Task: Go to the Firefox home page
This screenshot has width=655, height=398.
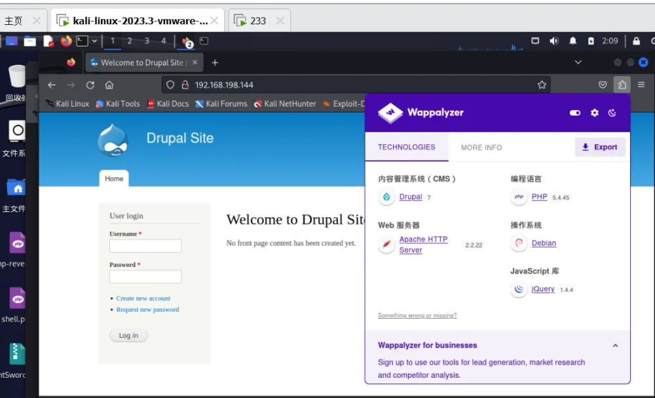Action: [x=109, y=85]
